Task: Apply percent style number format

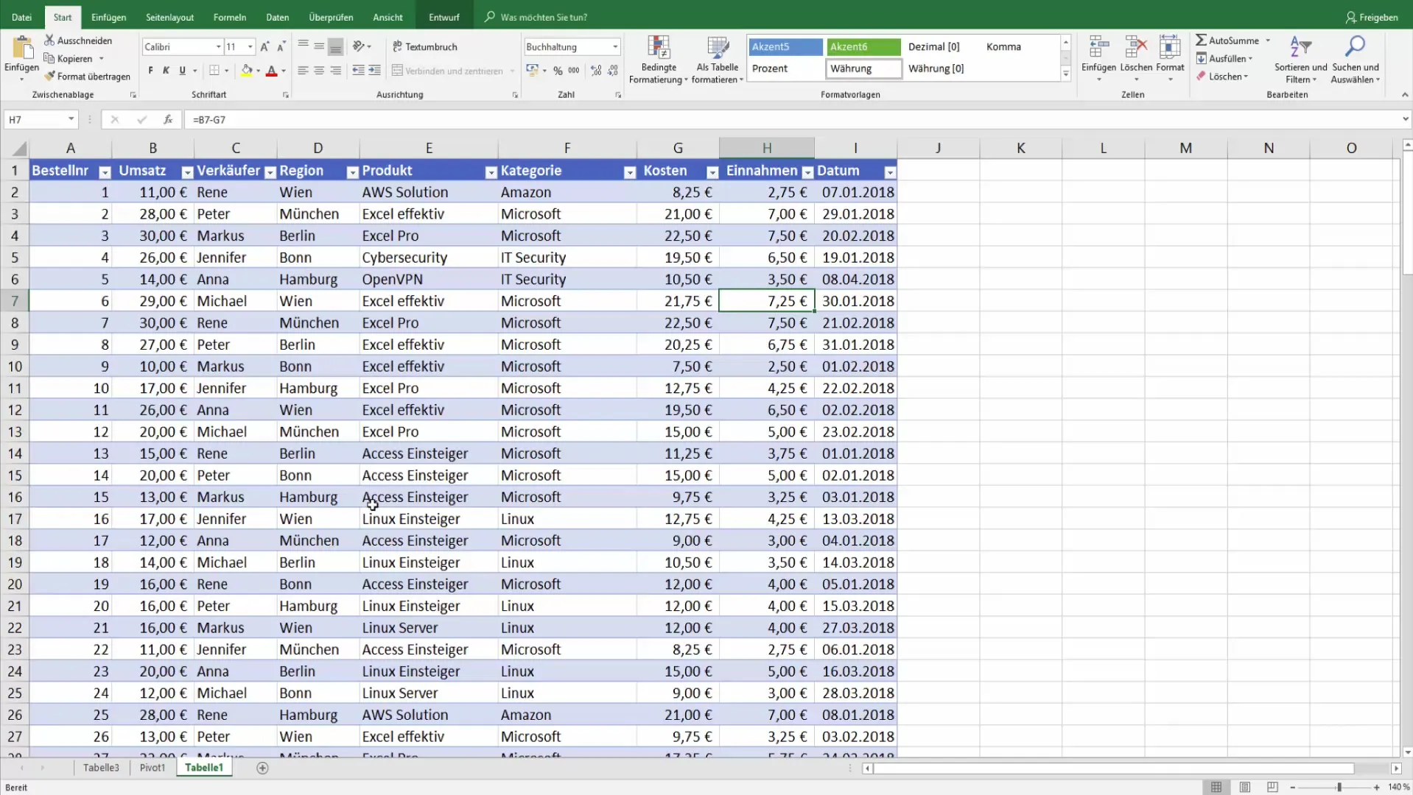Action: 558,71
